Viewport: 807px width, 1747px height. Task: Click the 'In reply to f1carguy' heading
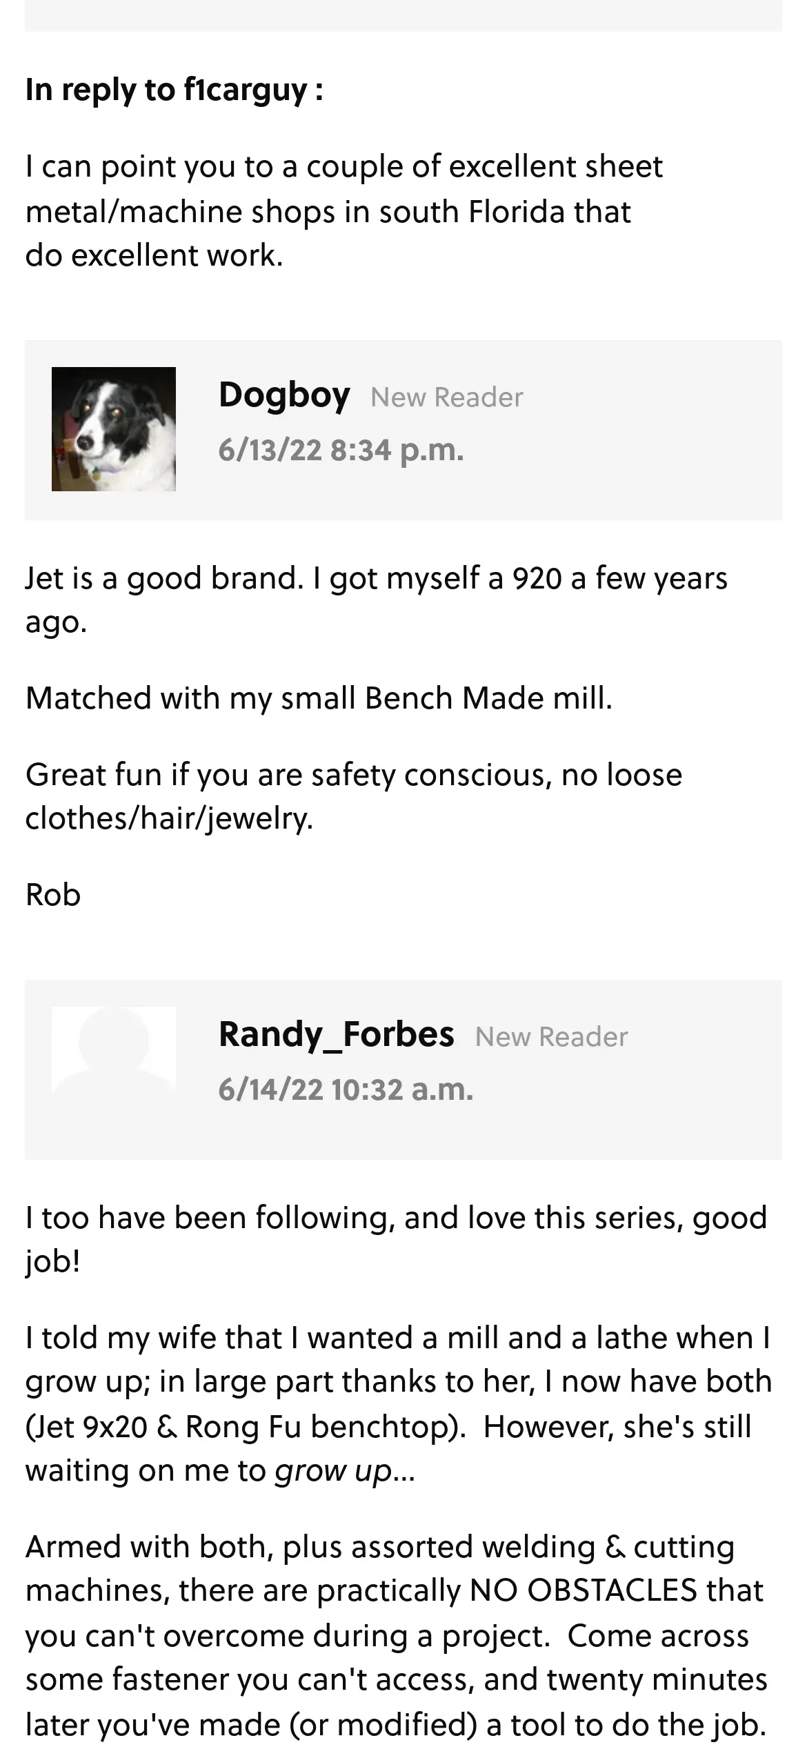(x=175, y=90)
